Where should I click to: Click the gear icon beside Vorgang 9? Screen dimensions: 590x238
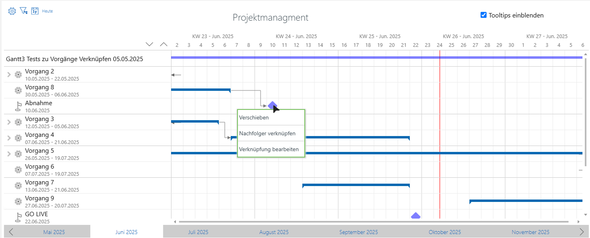pyautogui.click(x=18, y=201)
